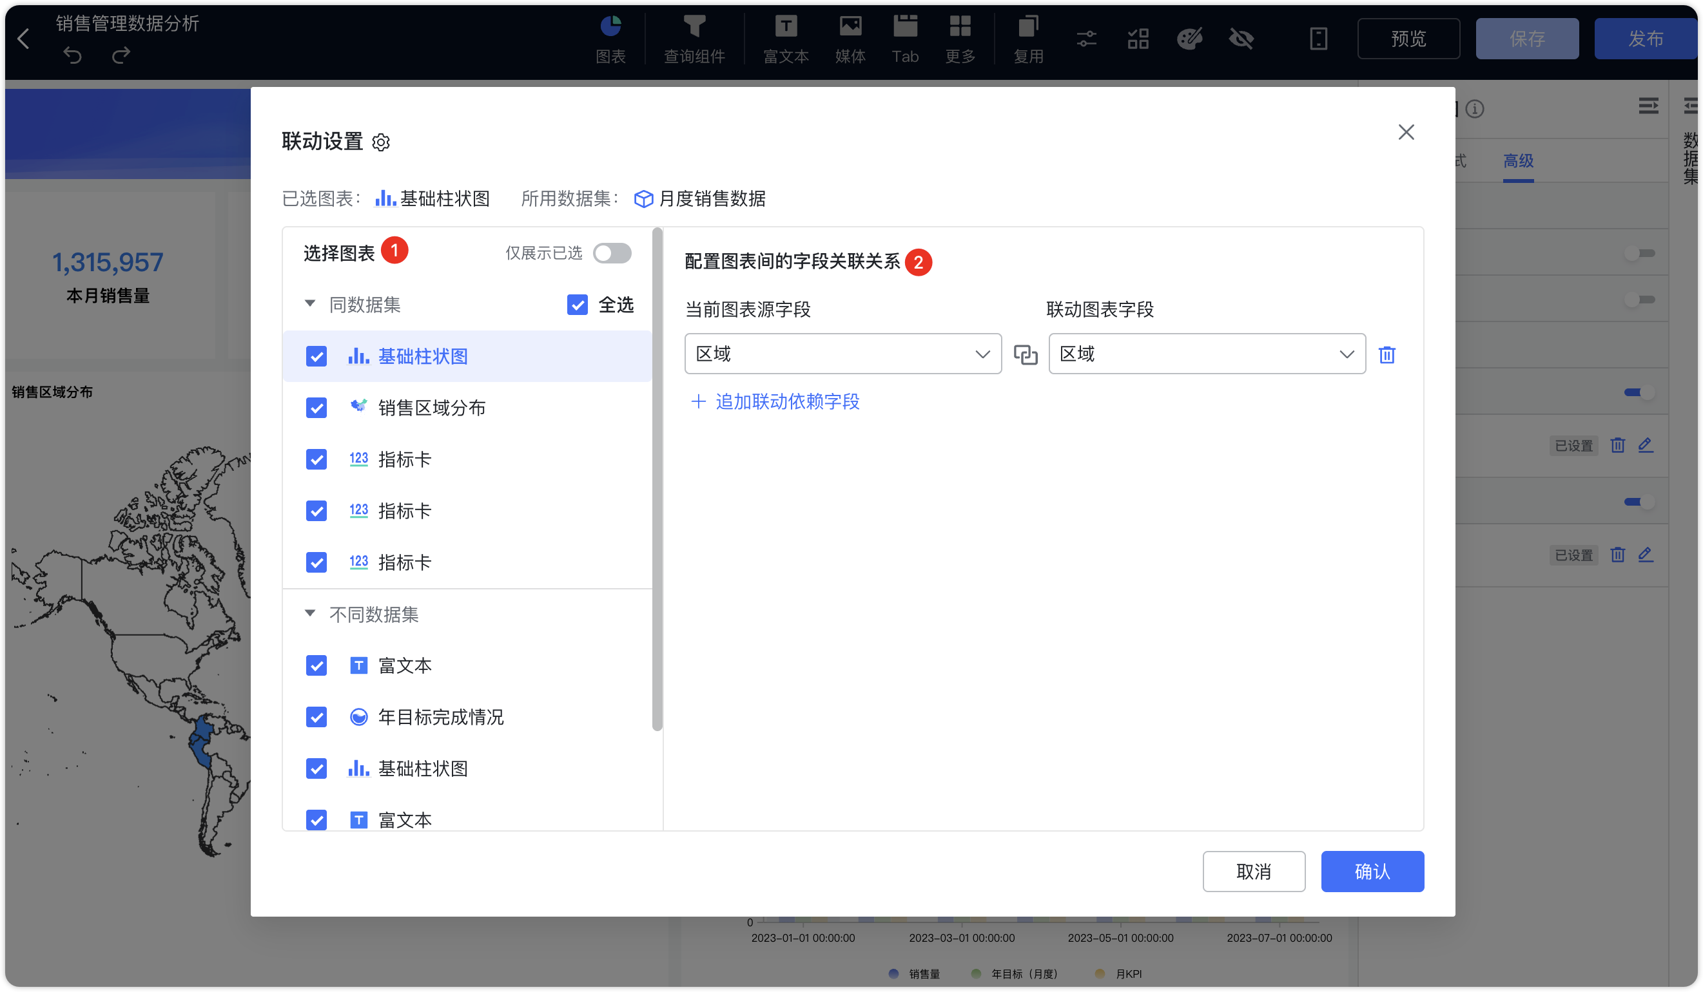Click the 销售量 legend item

(913, 974)
